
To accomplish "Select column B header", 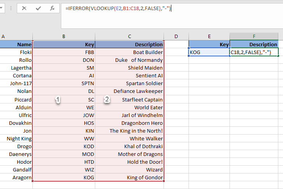I will point(64,36).
